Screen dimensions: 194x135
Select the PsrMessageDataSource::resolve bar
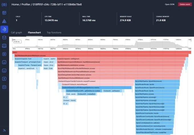tap(96, 88)
